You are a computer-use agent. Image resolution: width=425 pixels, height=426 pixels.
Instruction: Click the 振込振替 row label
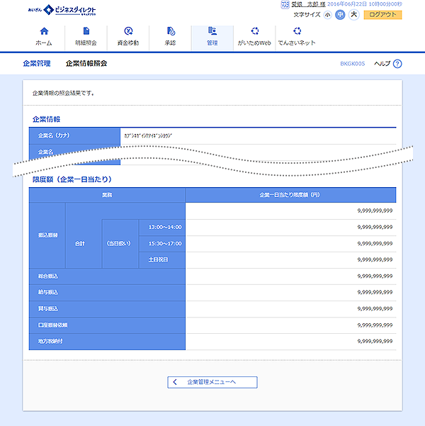tap(48, 235)
